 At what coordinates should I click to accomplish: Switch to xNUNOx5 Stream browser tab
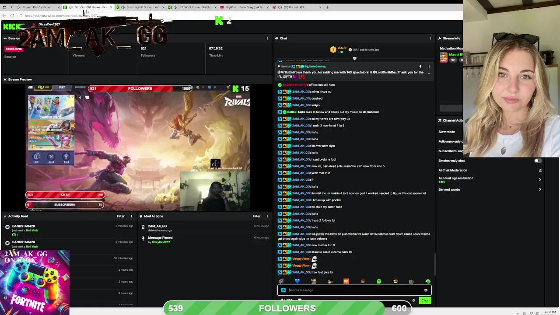[192, 7]
